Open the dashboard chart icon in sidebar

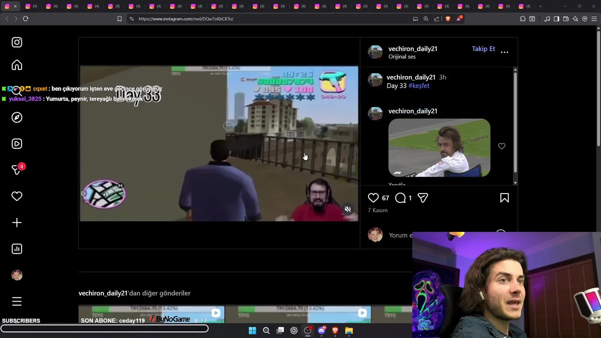(17, 249)
